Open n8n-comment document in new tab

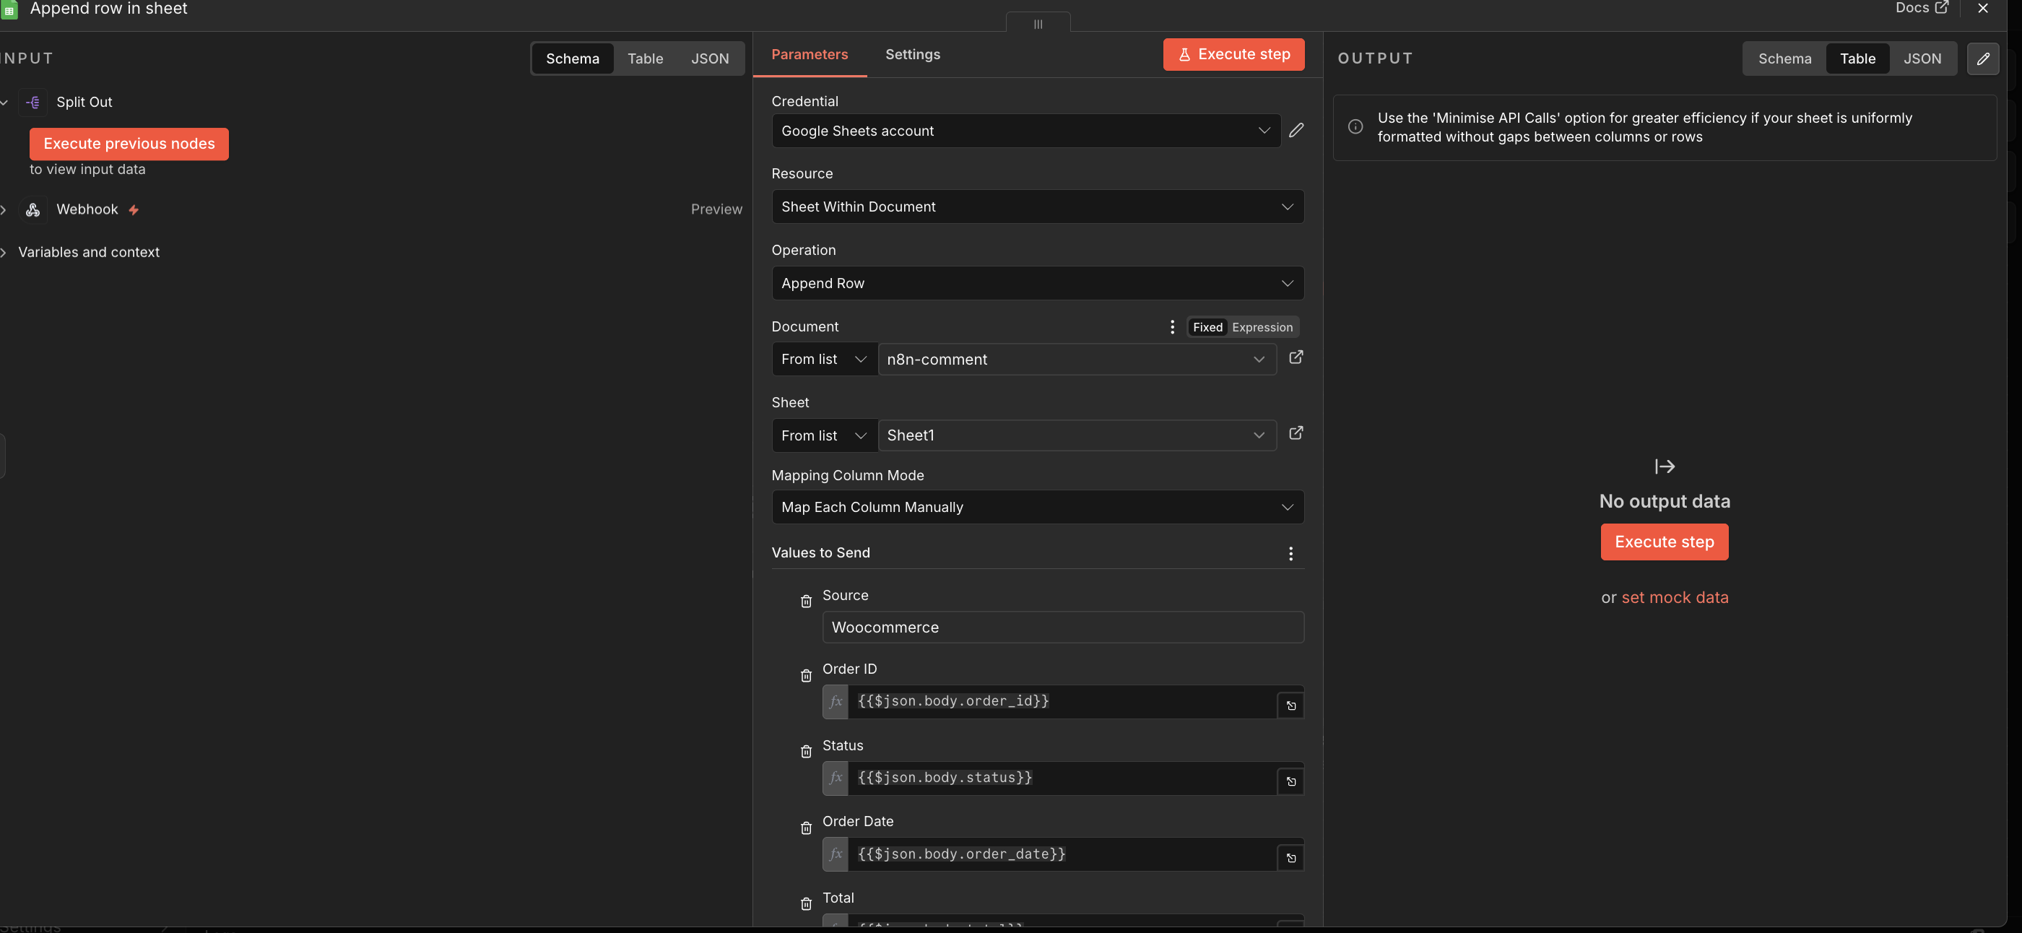coord(1296,358)
